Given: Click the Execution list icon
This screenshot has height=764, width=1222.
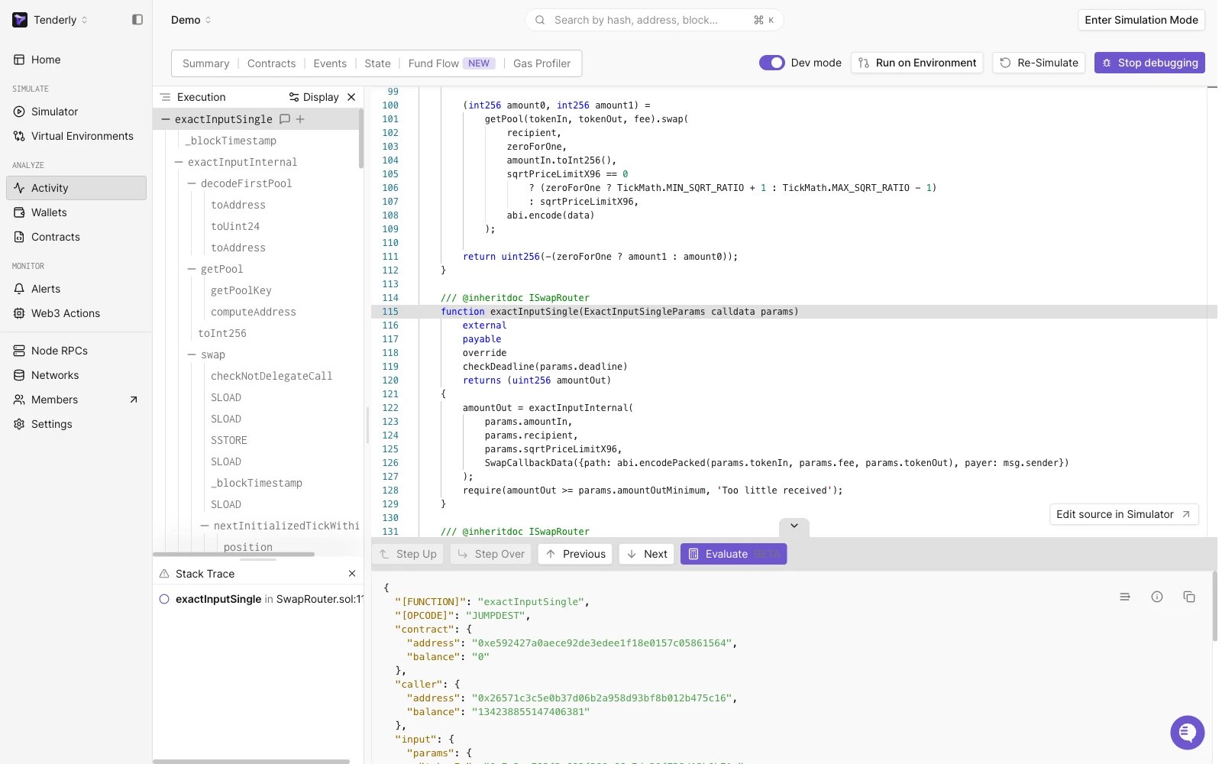Looking at the screenshot, I should click(166, 97).
